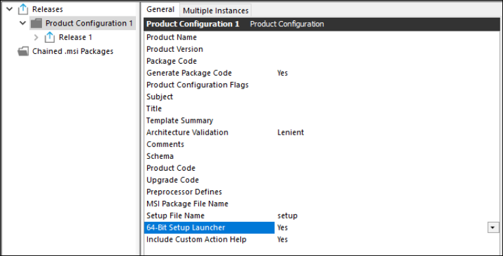Select Chained .msi Packages tree item

tap(73, 51)
